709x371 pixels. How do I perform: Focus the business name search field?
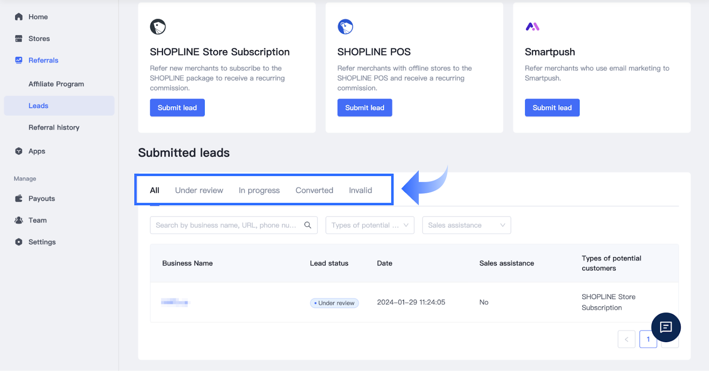click(x=226, y=225)
